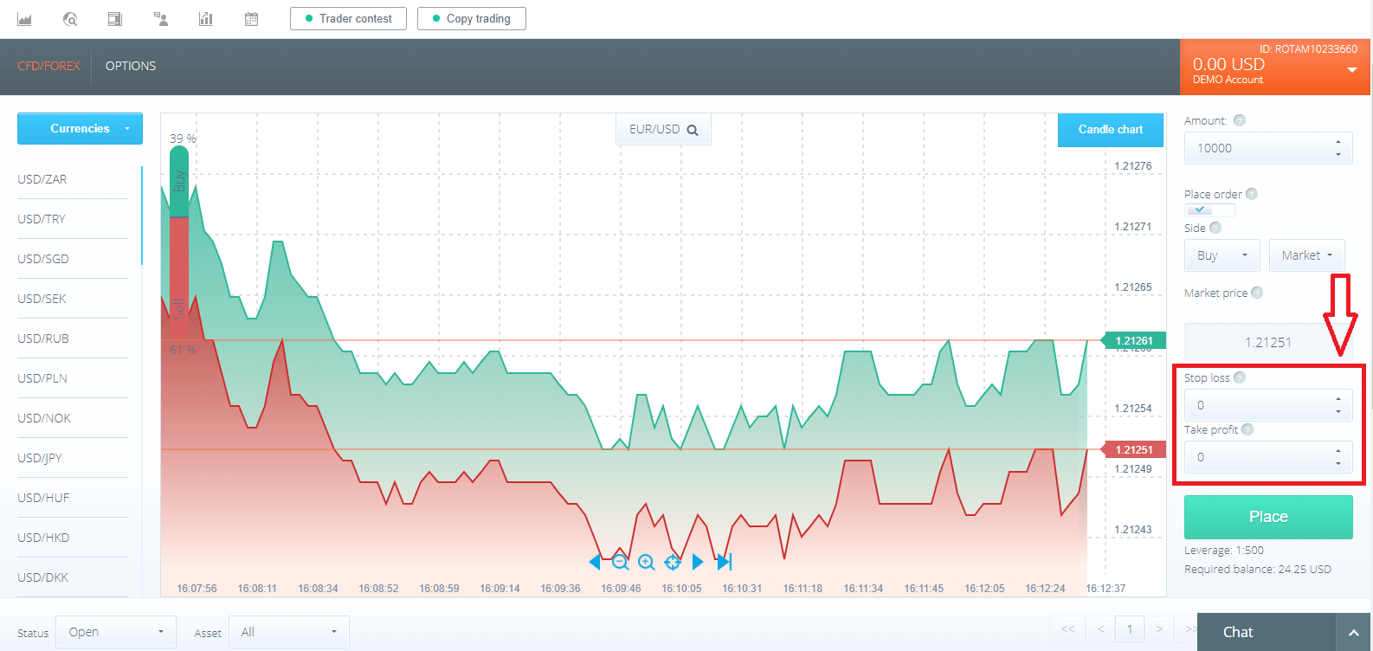Viewport: 1373px width, 651px height.
Task: Open the Asset All dropdown
Action: click(289, 632)
